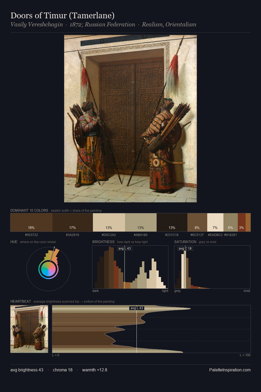261x392 pixels.
Task: Click the "SATURATION" section heading
Action: [185, 242]
